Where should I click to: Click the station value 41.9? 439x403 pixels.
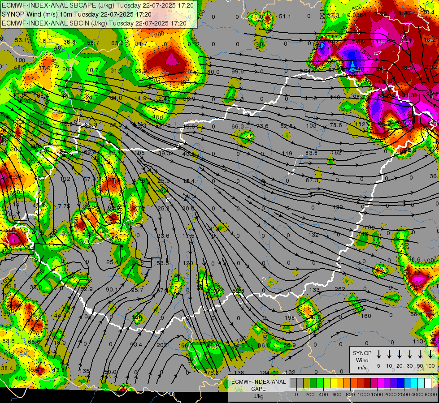pos(310,98)
